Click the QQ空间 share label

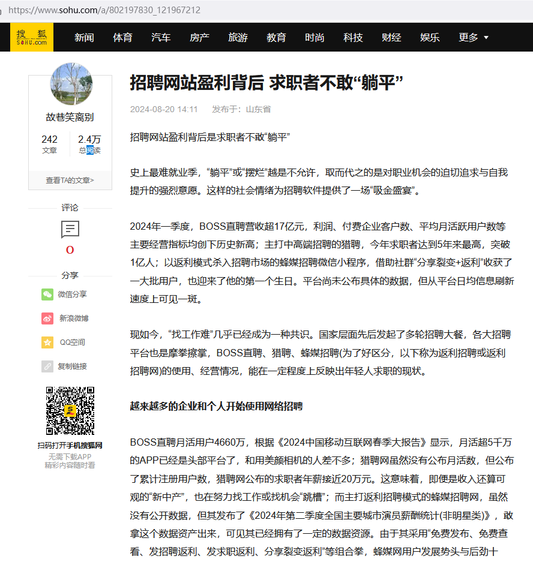(x=73, y=342)
